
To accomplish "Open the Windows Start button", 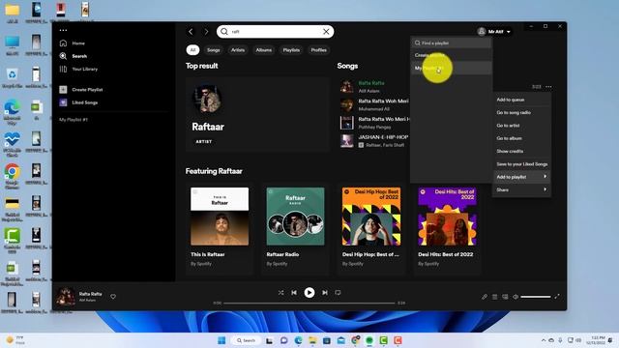I will 221,340.
